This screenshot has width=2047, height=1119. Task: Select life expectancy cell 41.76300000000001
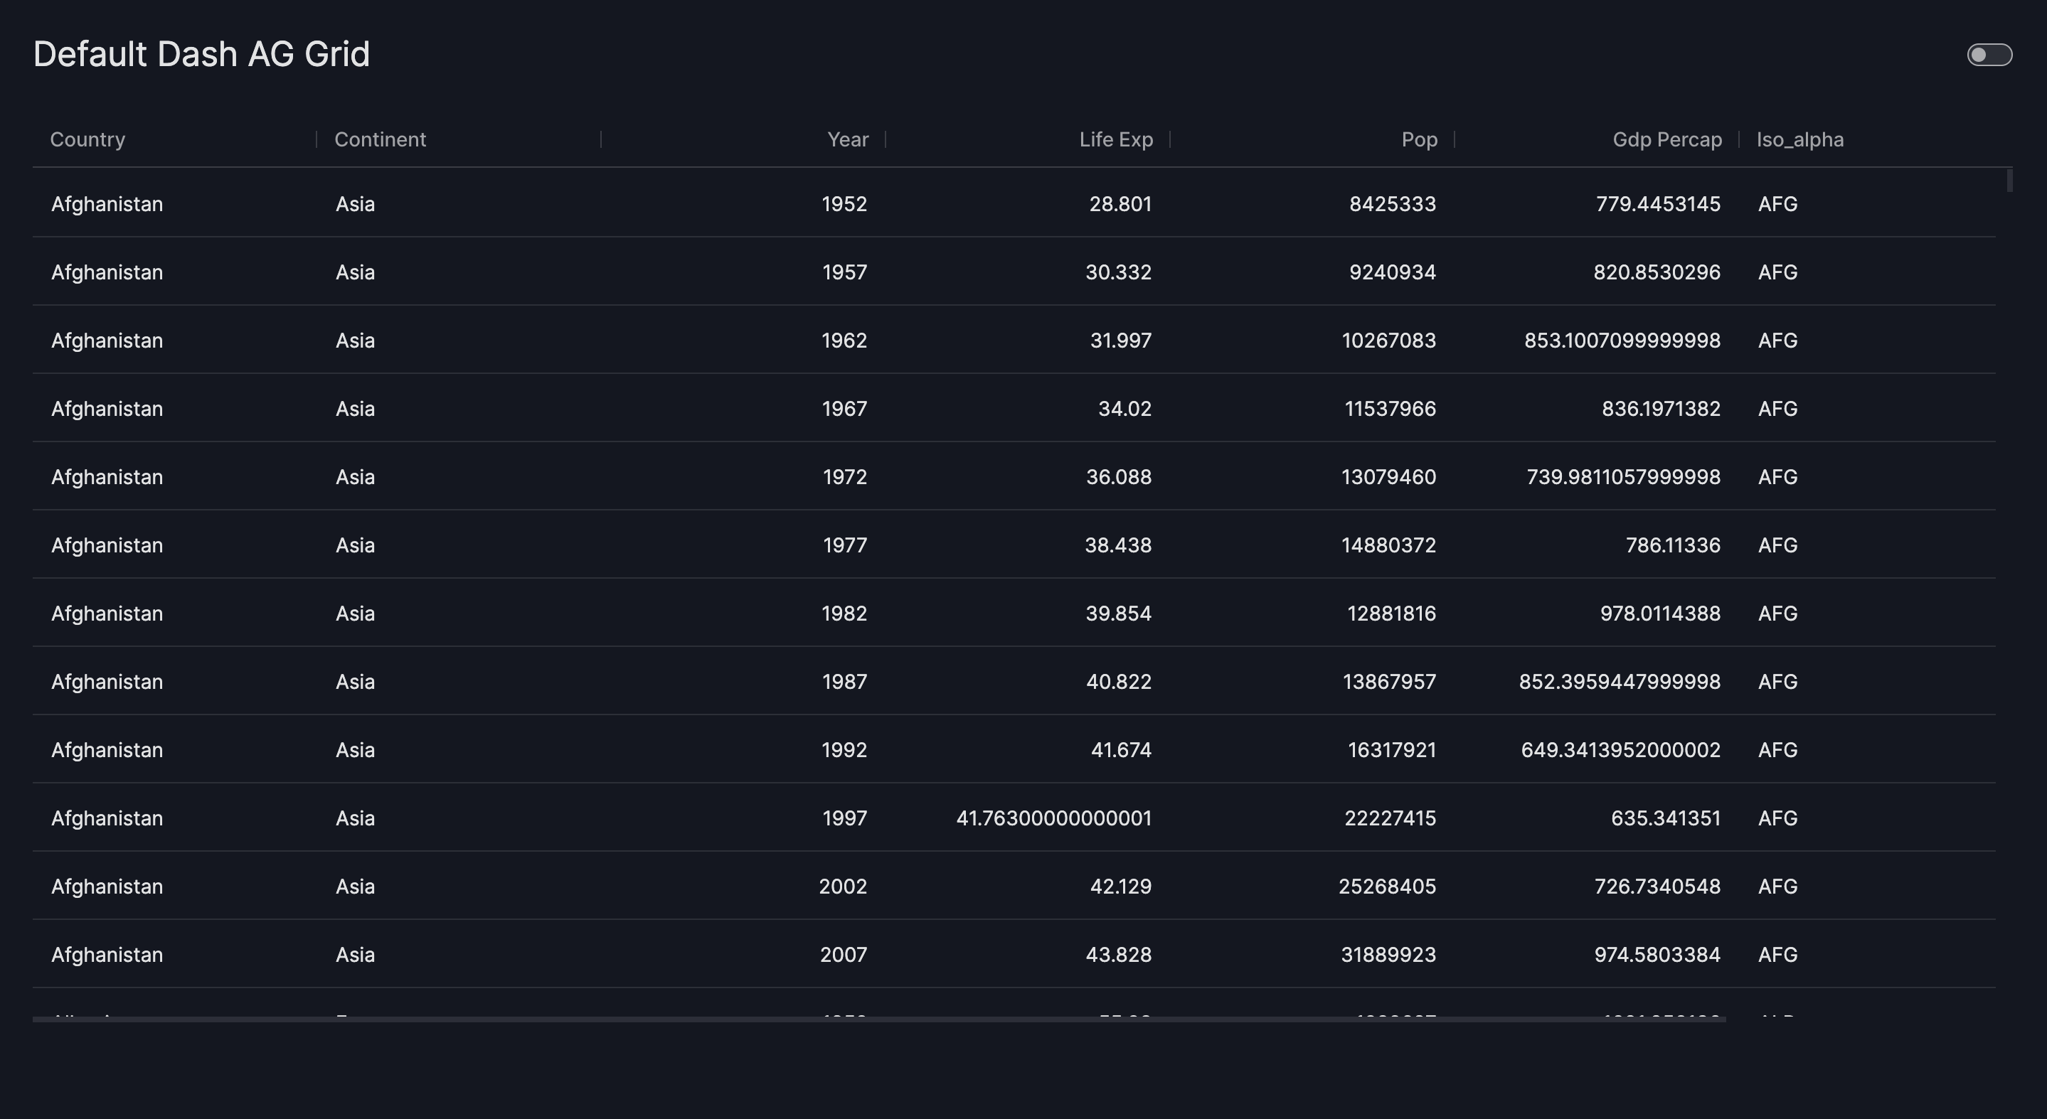pos(1053,819)
